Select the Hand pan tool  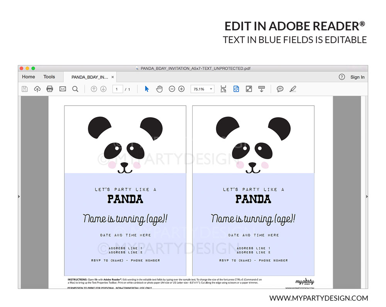coord(159,89)
